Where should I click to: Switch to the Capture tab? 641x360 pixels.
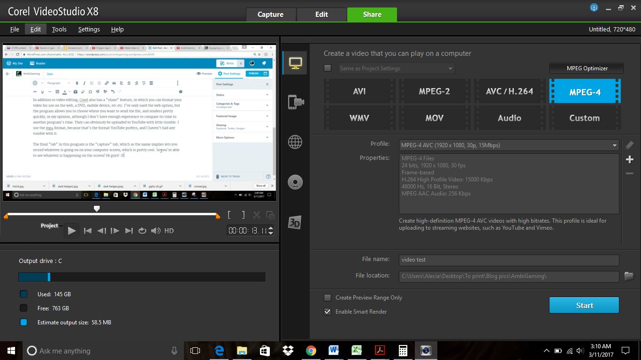(271, 14)
